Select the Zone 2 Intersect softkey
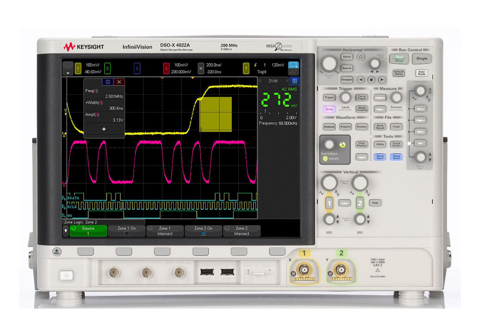 (241, 231)
